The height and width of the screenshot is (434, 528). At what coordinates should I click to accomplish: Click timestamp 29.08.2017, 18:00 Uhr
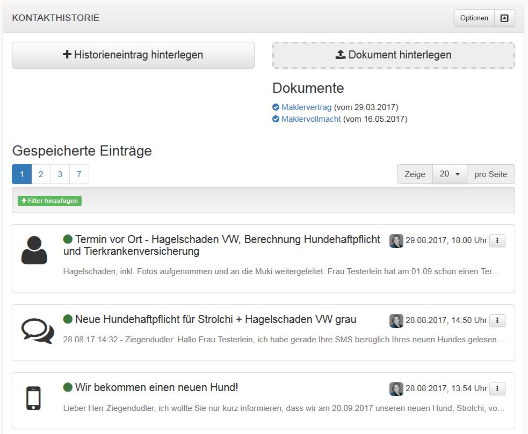pos(446,240)
